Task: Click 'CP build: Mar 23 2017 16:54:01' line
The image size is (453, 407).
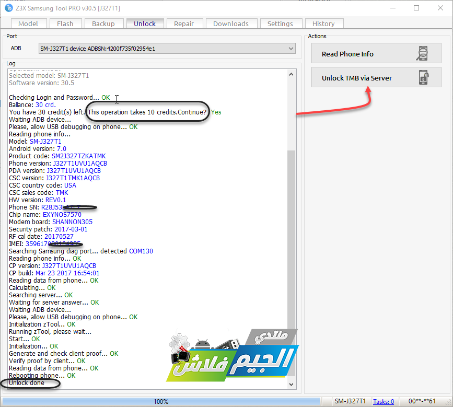Action: click(54, 273)
